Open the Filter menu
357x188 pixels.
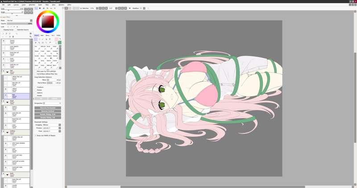(47, 5)
